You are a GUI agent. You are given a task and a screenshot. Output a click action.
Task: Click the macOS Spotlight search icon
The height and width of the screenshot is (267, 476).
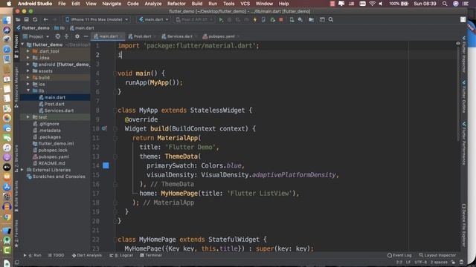(445, 4)
